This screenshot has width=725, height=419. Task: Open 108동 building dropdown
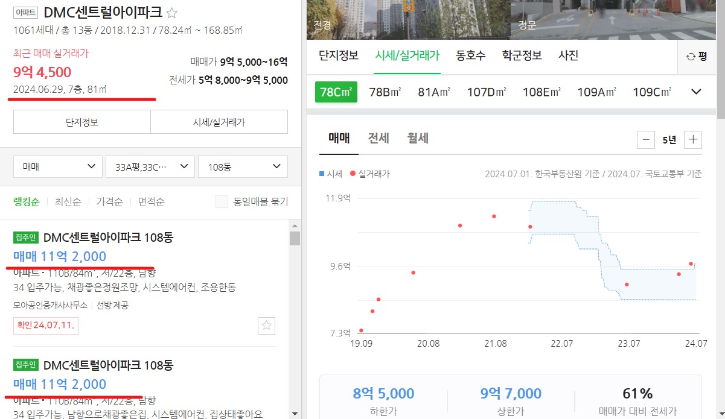(x=243, y=166)
